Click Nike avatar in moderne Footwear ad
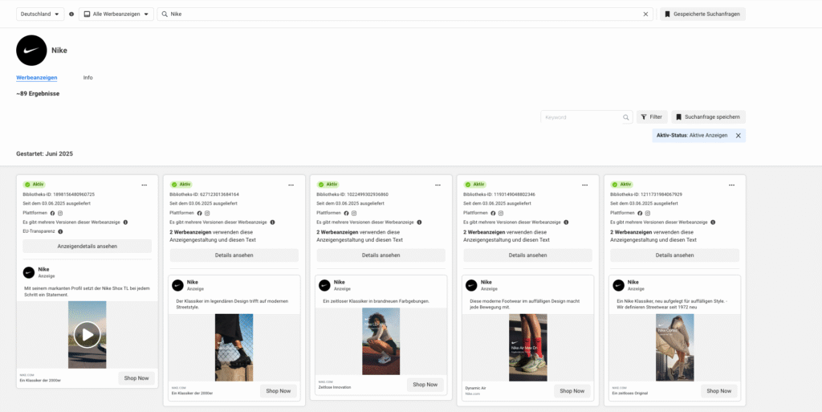Viewport: 822px width, 412px height. click(x=471, y=285)
